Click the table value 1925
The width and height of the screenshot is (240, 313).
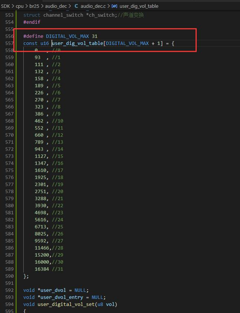(40, 177)
